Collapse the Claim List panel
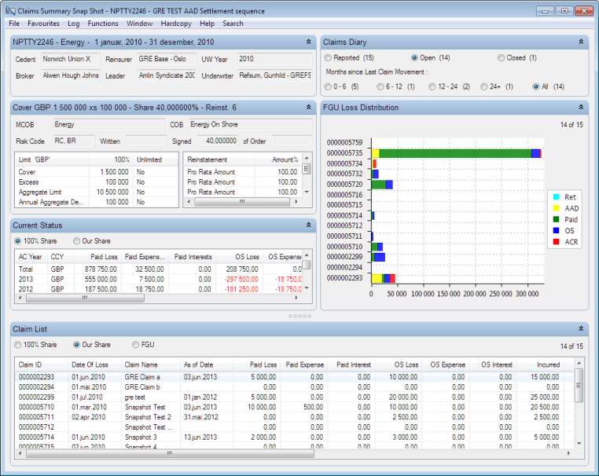The height and width of the screenshot is (476, 599). [x=581, y=328]
